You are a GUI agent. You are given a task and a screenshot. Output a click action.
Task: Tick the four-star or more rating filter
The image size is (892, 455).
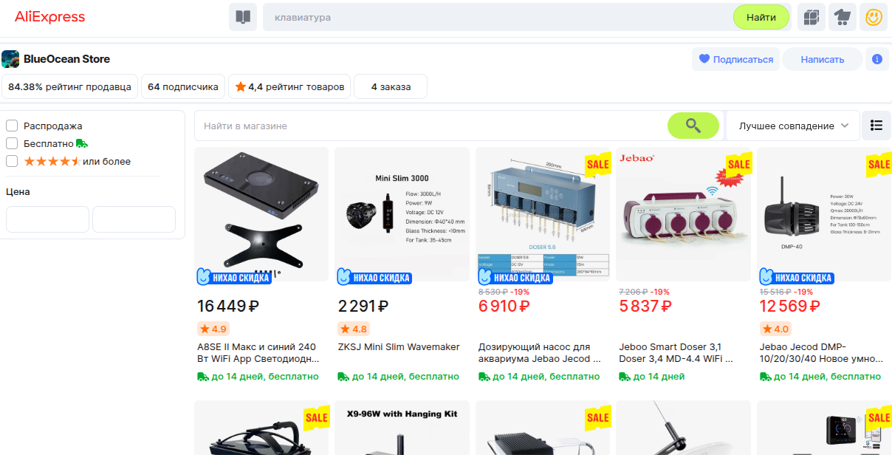(x=12, y=161)
